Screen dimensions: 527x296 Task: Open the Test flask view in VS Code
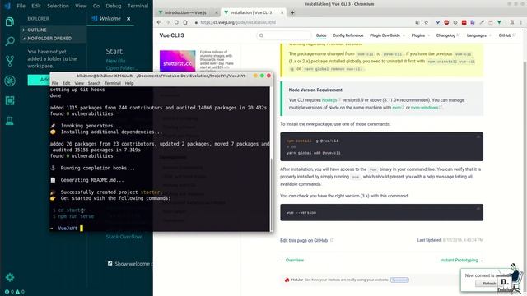click(x=10, y=121)
